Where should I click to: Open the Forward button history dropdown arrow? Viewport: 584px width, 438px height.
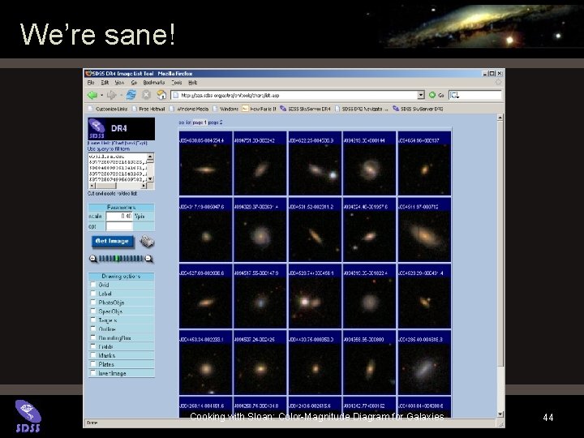[121, 96]
